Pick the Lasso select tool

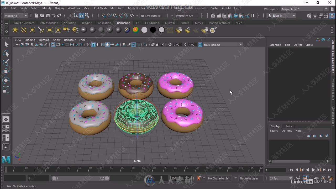click(x=6, y=54)
